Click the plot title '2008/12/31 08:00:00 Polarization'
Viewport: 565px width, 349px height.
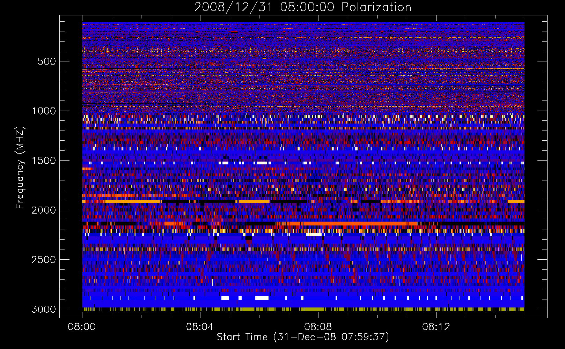click(303, 7)
